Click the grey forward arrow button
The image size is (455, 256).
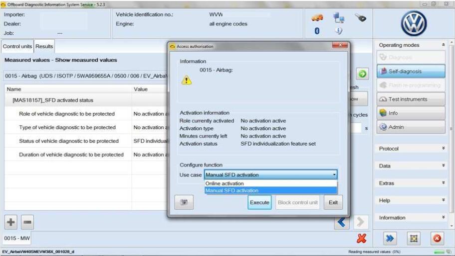(361, 222)
